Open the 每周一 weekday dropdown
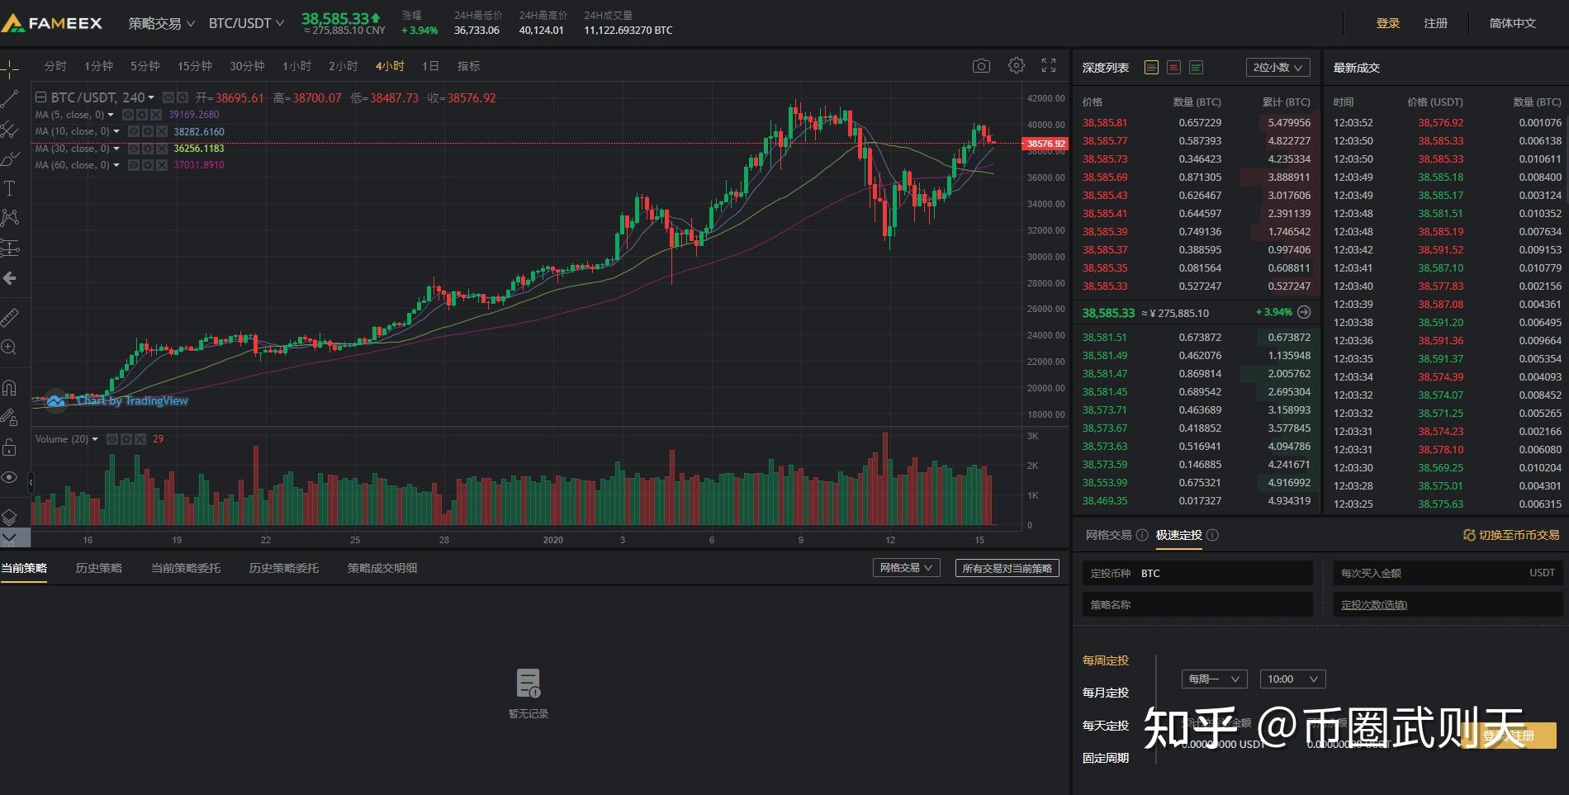The width and height of the screenshot is (1569, 795). pos(1214,679)
